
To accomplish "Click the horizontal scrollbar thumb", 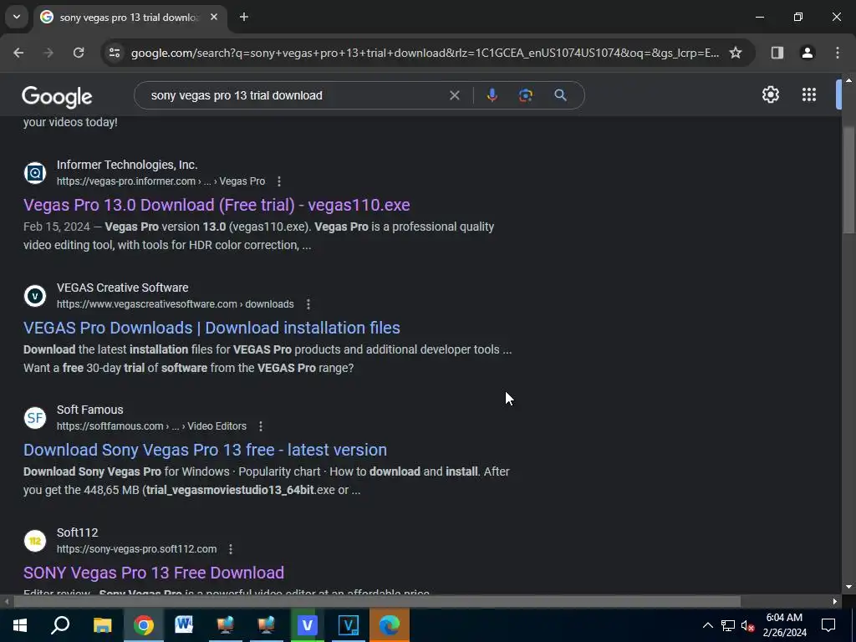I will tap(377, 602).
